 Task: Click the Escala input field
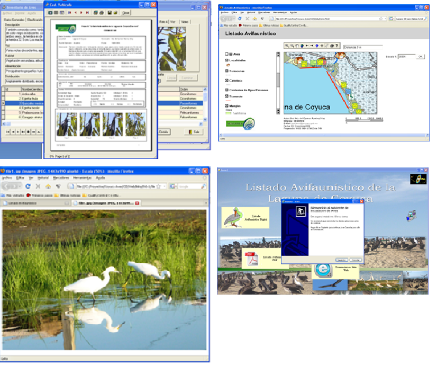click(406, 56)
